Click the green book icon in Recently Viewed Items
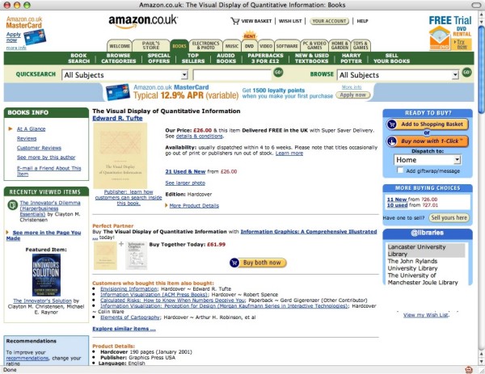485x374 pixels. [x=12, y=205]
